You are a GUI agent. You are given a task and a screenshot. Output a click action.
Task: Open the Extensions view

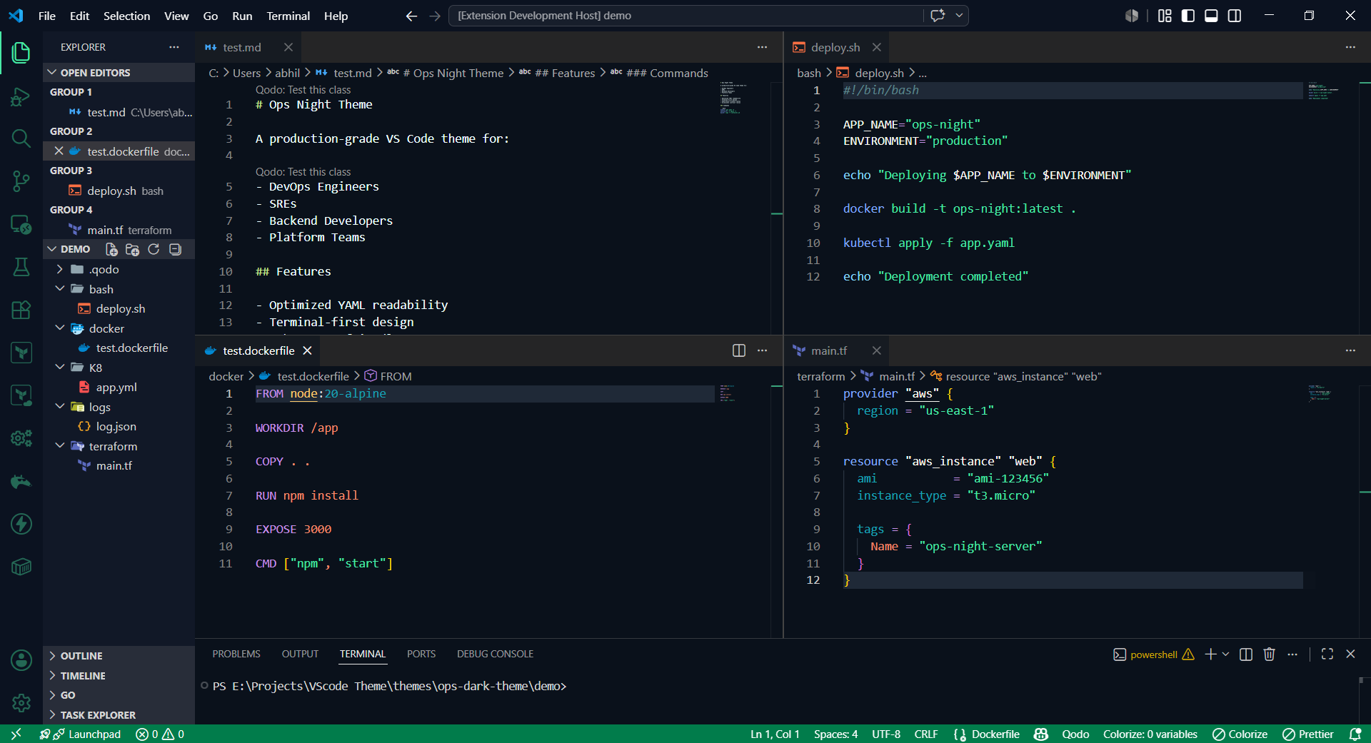[21, 310]
